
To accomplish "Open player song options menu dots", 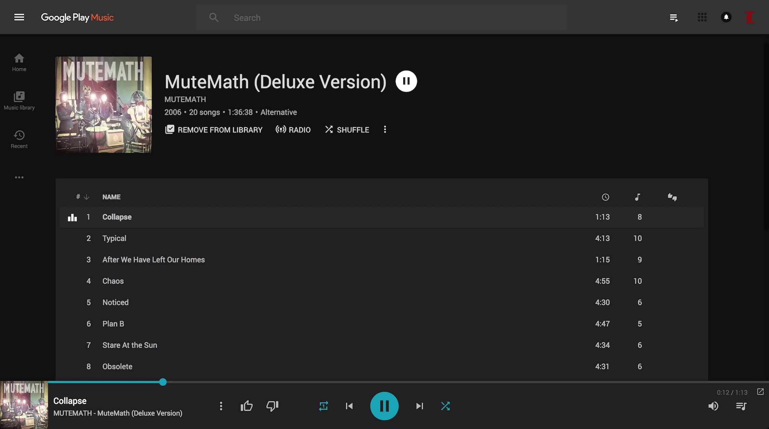I will (x=221, y=406).
